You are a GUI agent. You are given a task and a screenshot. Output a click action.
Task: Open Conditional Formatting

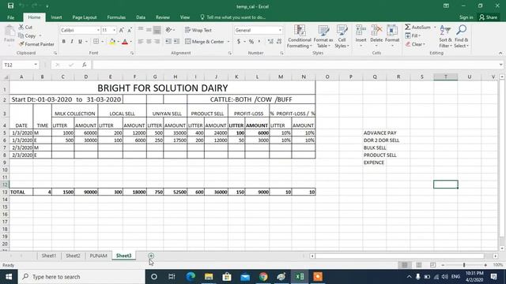pyautogui.click(x=300, y=36)
